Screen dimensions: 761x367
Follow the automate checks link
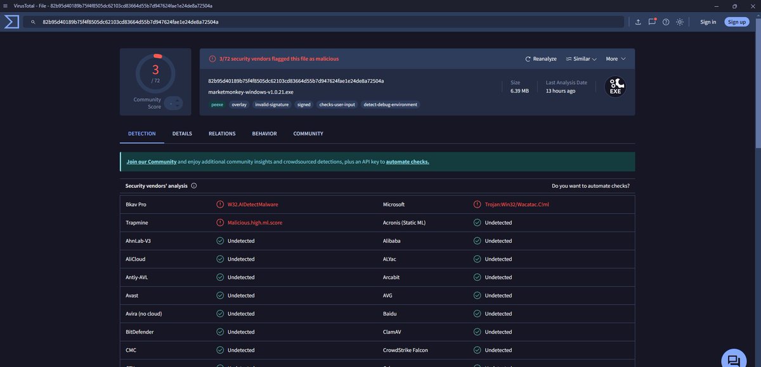(x=408, y=161)
